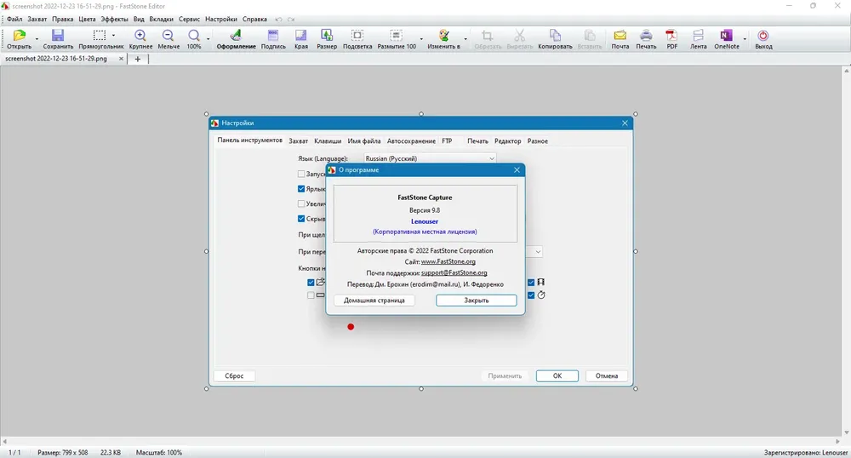Screen dimensions: 851x458
Task: Toggle checkbox beside the open-folder icon
Action: click(311, 282)
